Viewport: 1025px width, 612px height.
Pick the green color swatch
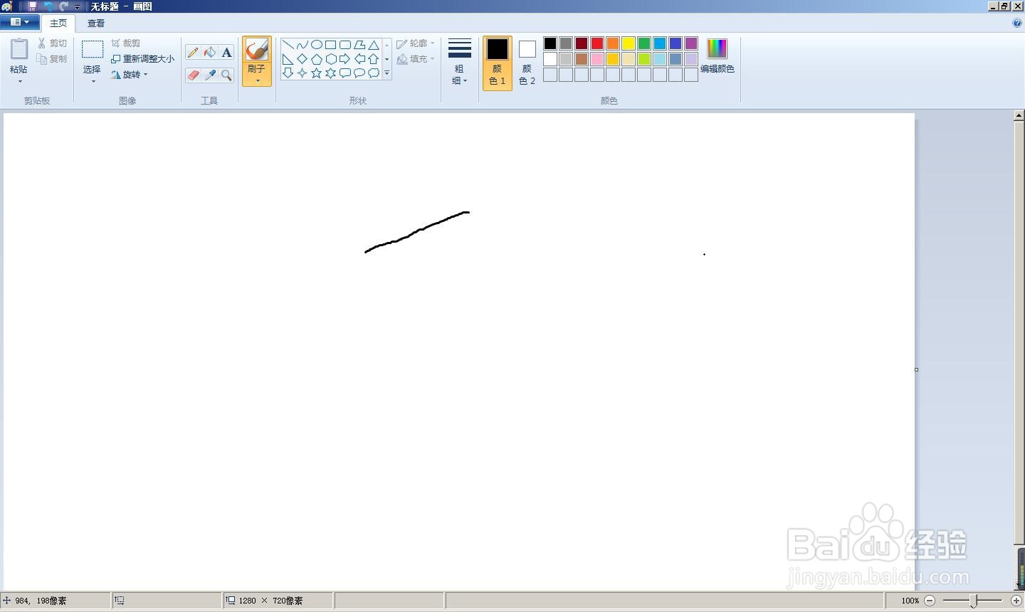pos(644,43)
